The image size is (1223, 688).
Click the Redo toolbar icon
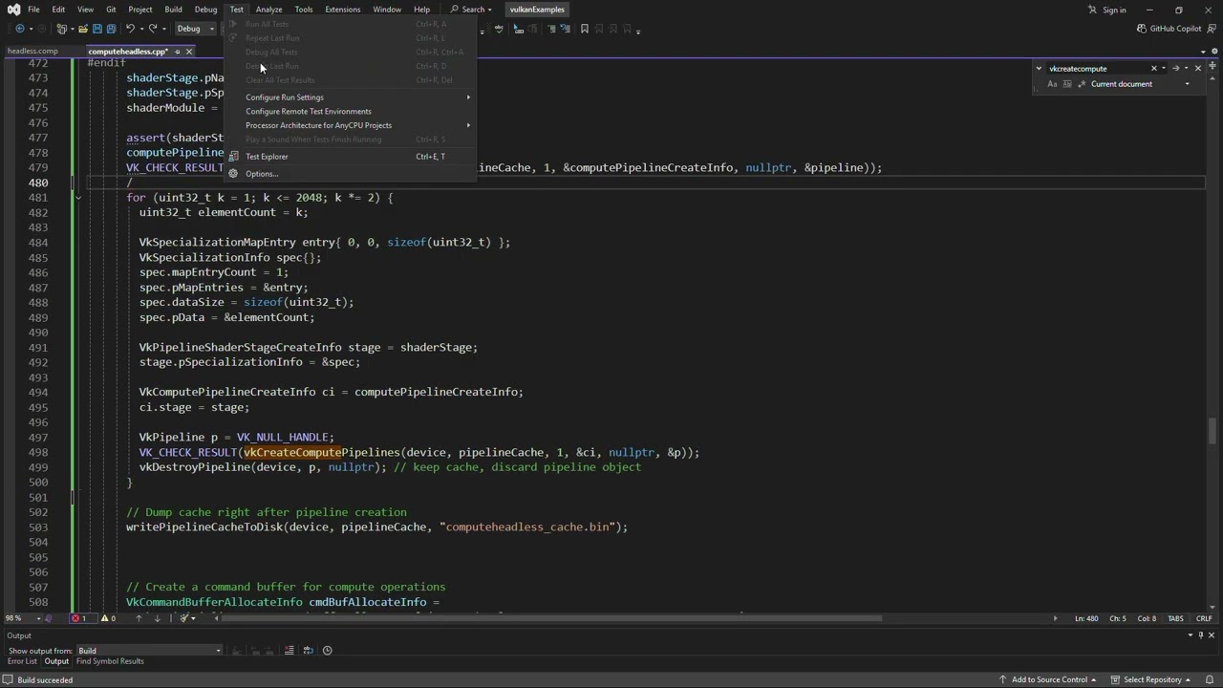(x=153, y=29)
